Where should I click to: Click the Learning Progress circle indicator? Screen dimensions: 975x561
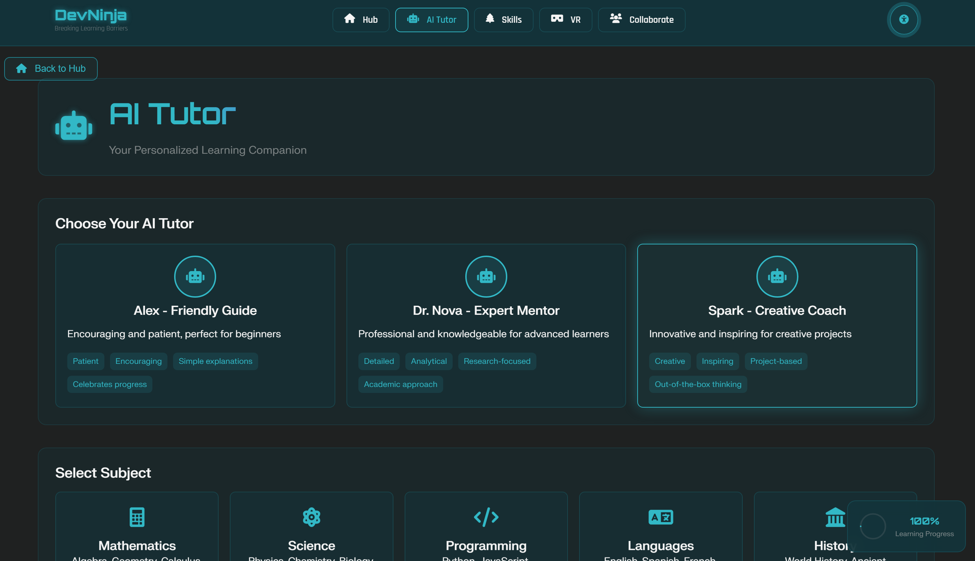click(873, 526)
